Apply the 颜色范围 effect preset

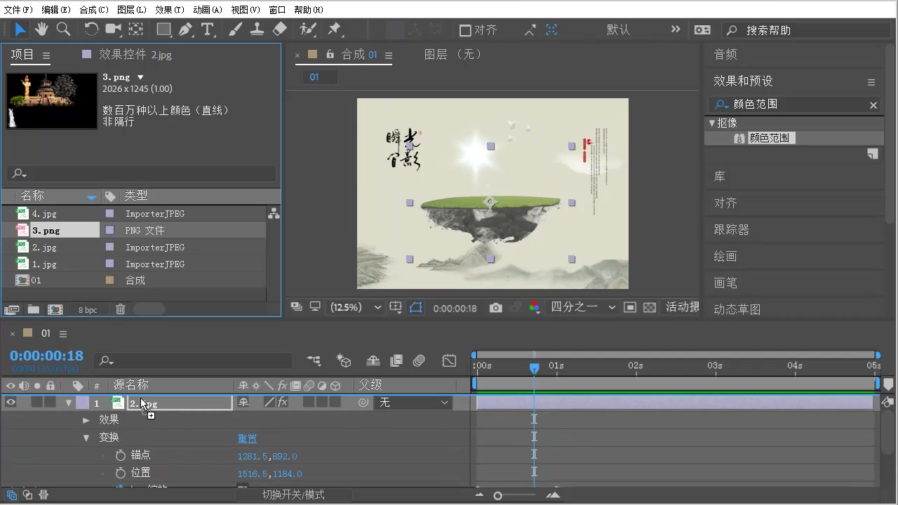pos(769,138)
